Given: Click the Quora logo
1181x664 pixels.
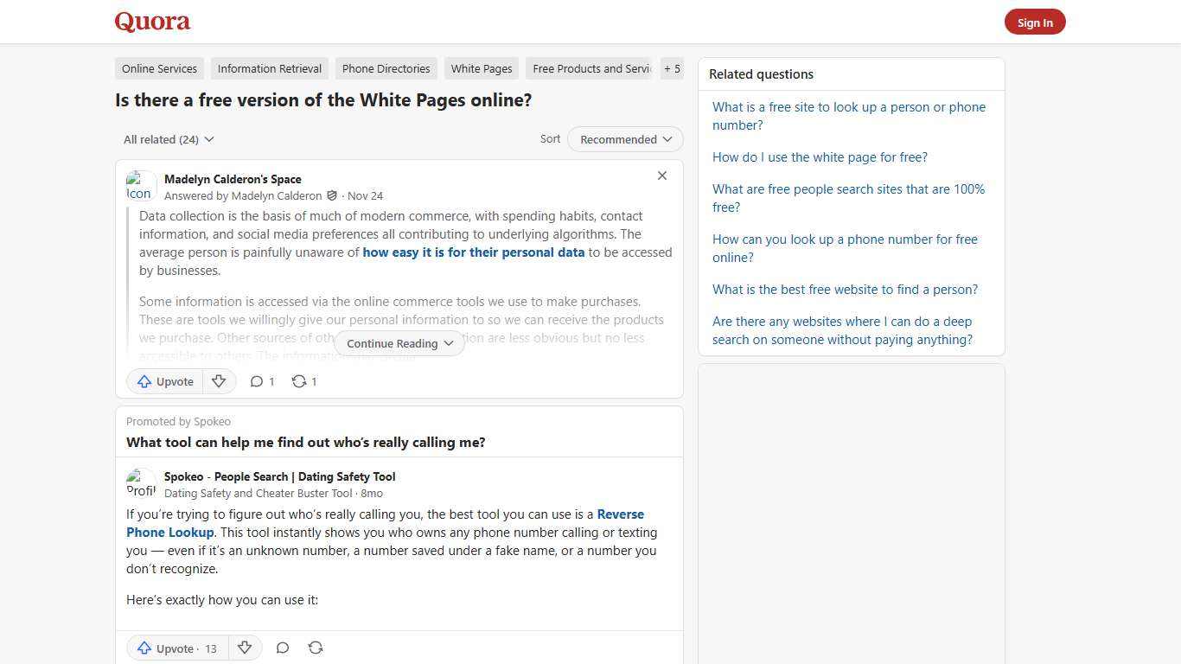Looking at the screenshot, I should pos(151,22).
